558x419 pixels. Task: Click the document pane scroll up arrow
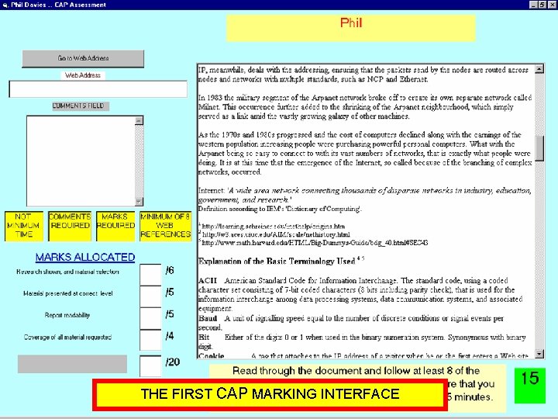click(539, 69)
